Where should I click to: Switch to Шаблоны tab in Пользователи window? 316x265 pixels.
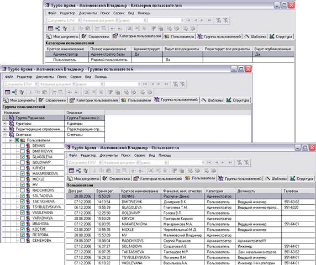tap(276, 179)
